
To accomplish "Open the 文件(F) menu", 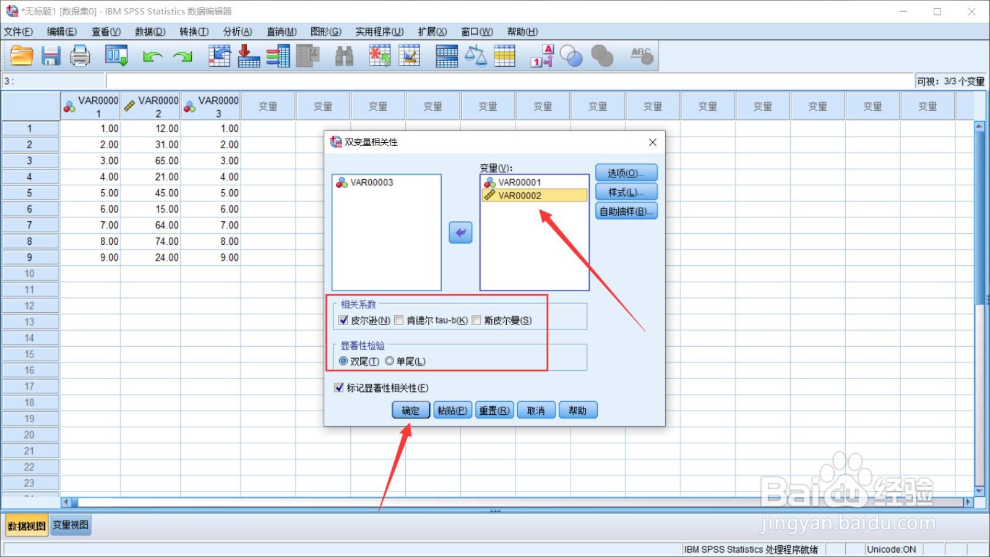I will [18, 32].
